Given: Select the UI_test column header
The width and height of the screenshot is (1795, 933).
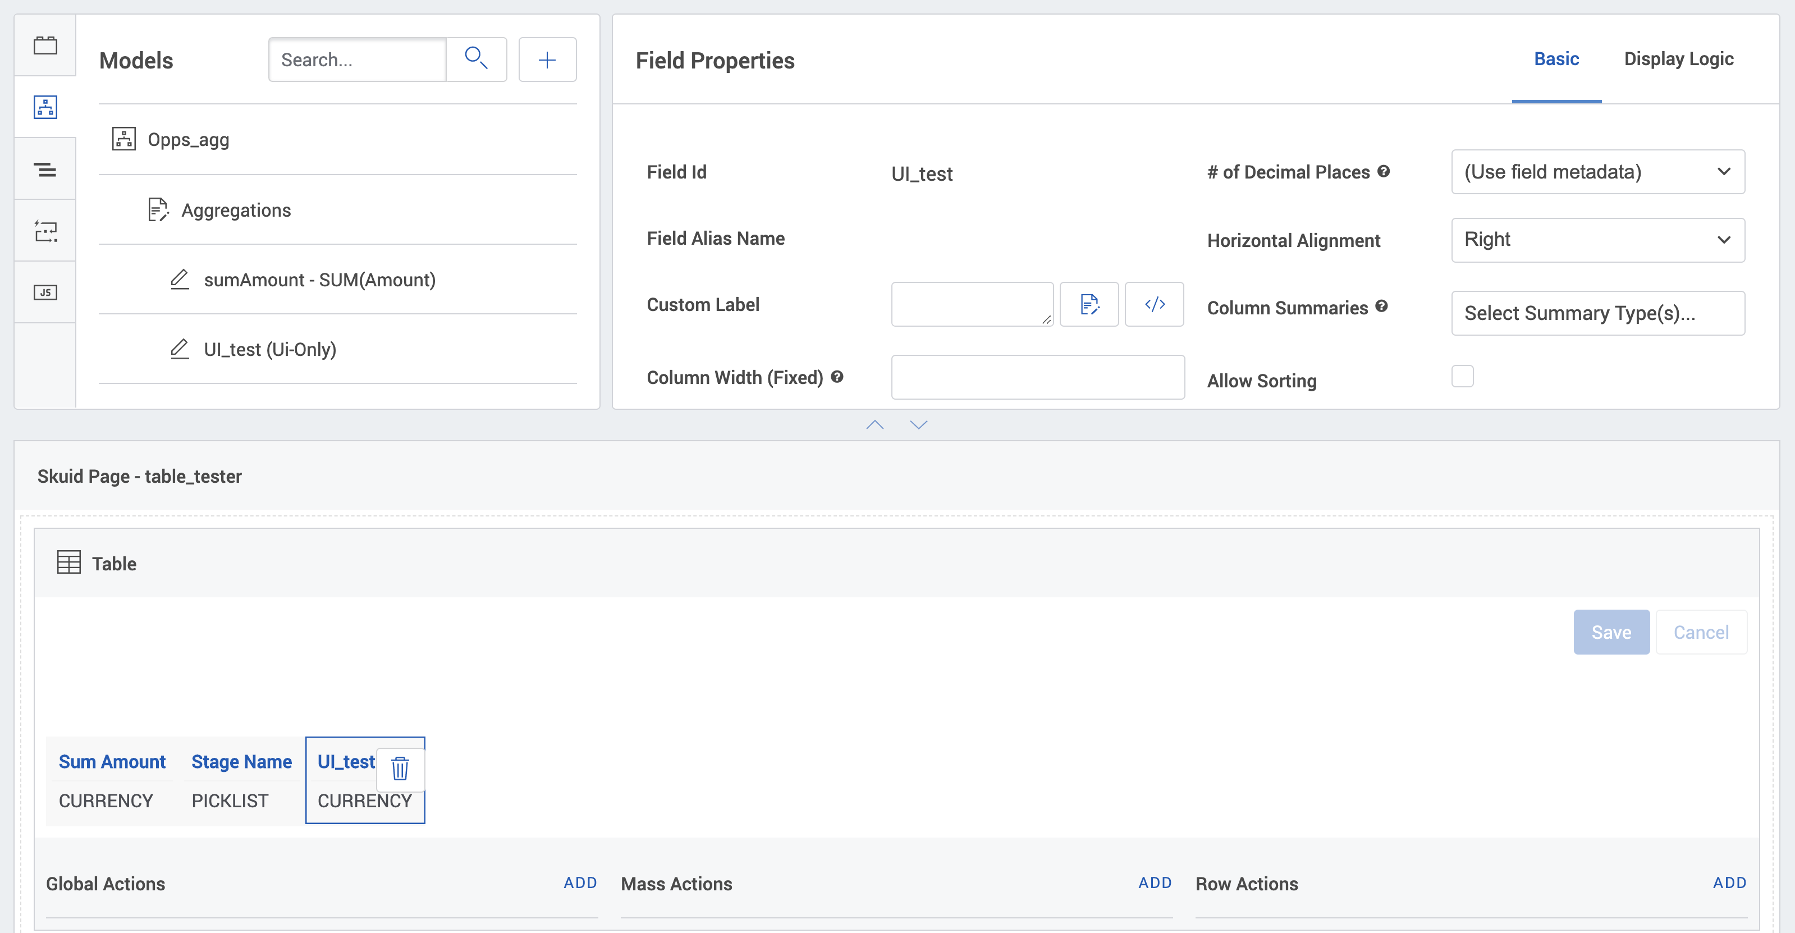Looking at the screenshot, I should pyautogui.click(x=346, y=762).
